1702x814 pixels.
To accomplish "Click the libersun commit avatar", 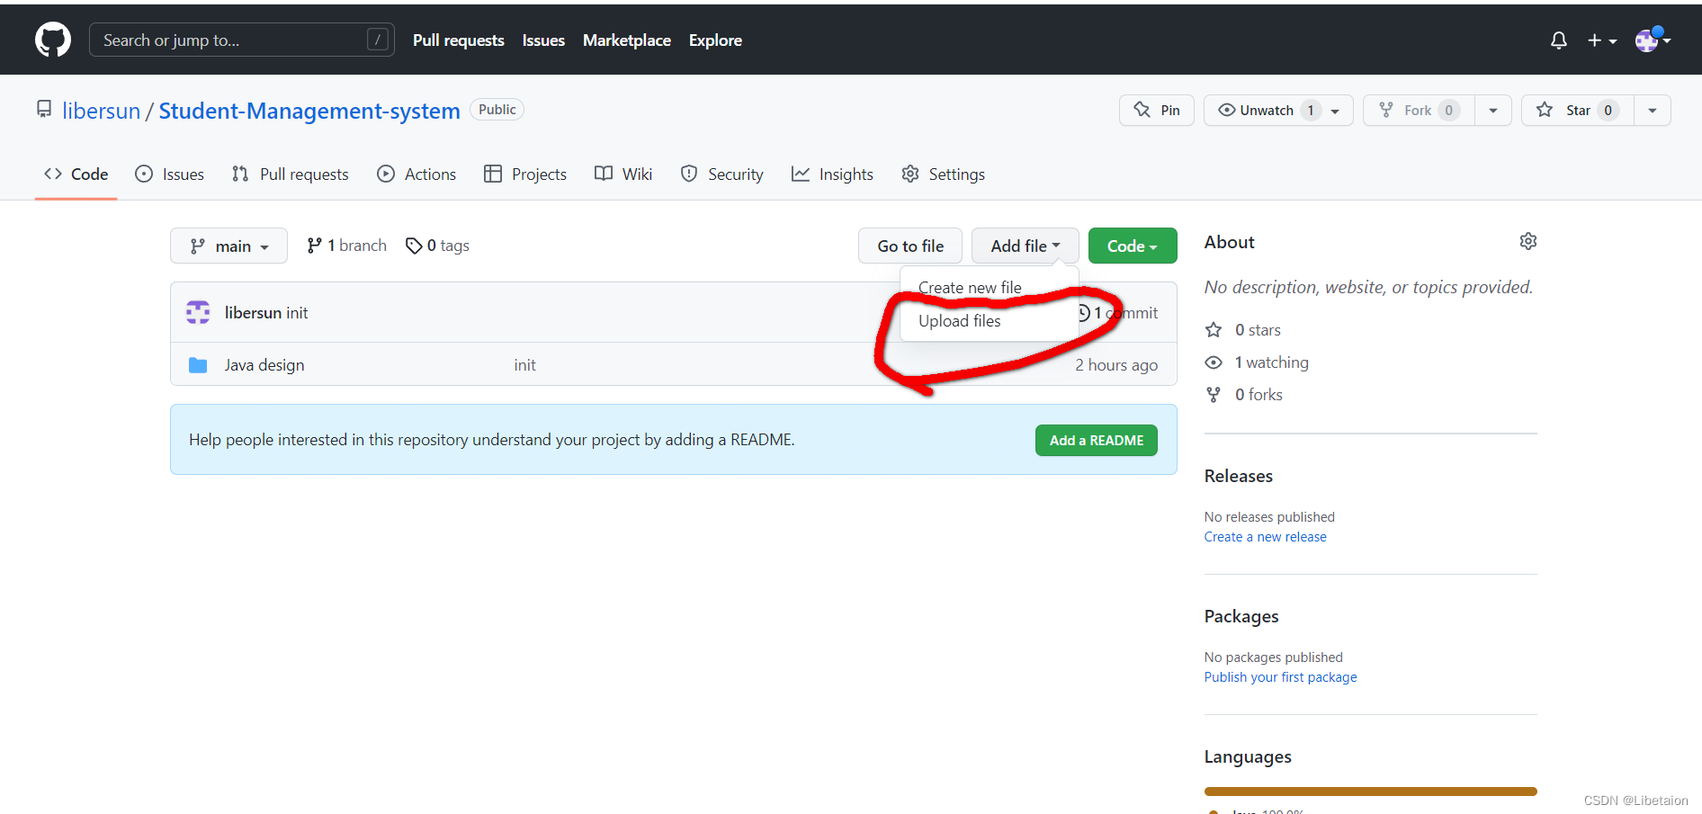I will point(198,312).
